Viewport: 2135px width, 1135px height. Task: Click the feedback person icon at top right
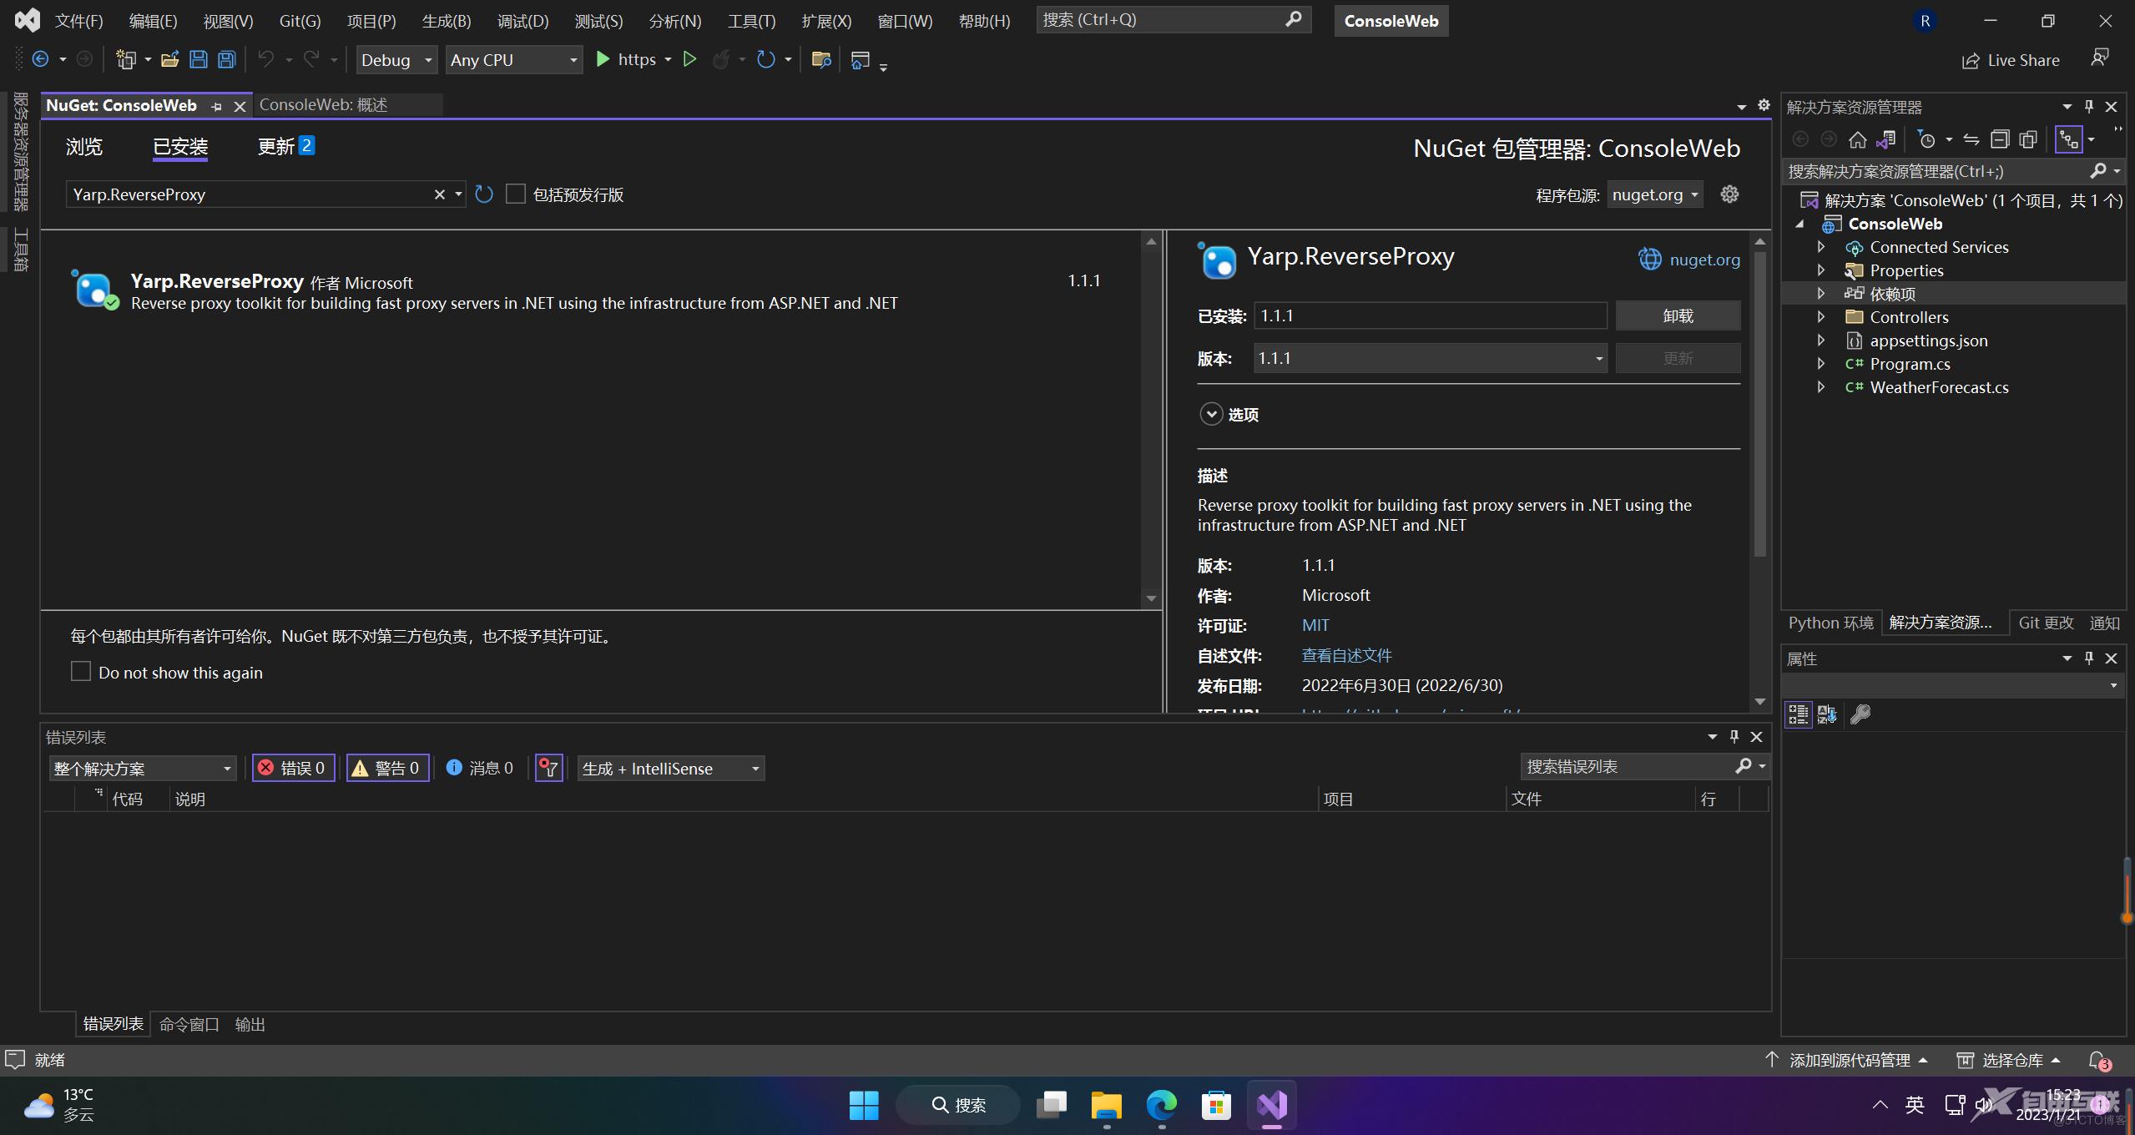[x=2100, y=58]
